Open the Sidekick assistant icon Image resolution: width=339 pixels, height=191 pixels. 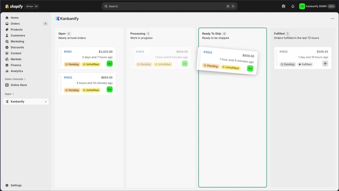(283, 6)
